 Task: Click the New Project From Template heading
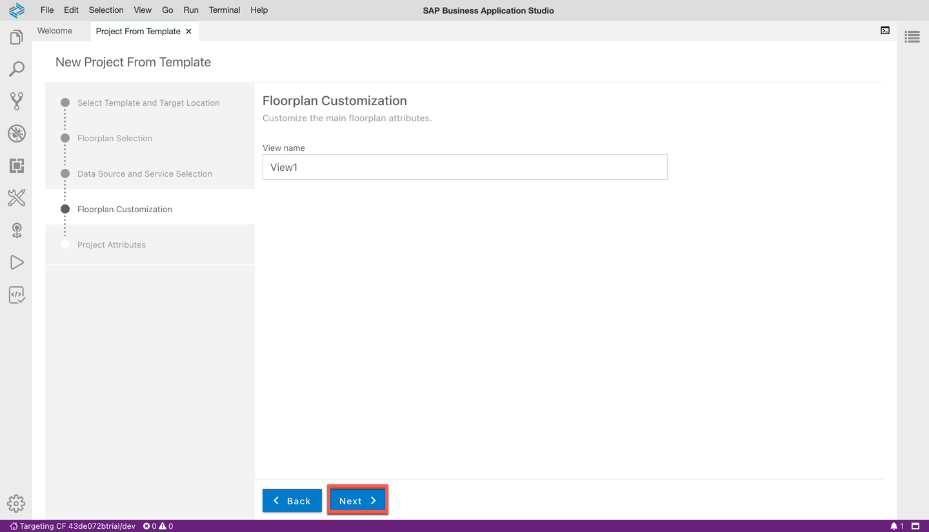click(133, 62)
